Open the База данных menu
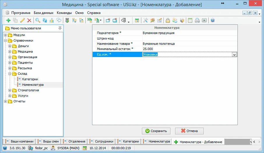264x153 pixels. [43, 13]
